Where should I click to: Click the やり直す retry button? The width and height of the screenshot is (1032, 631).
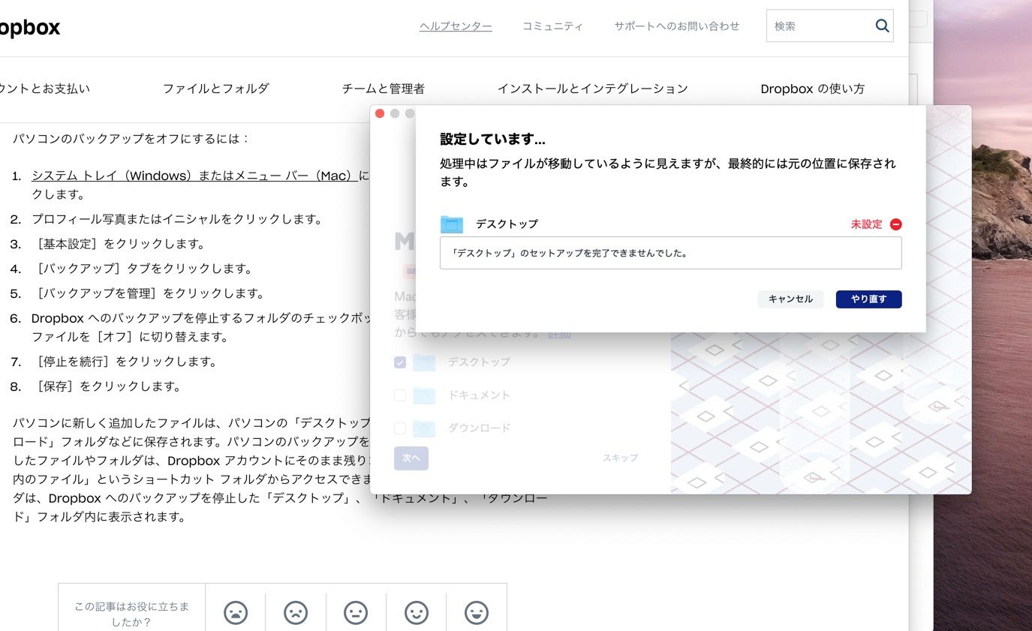869,299
